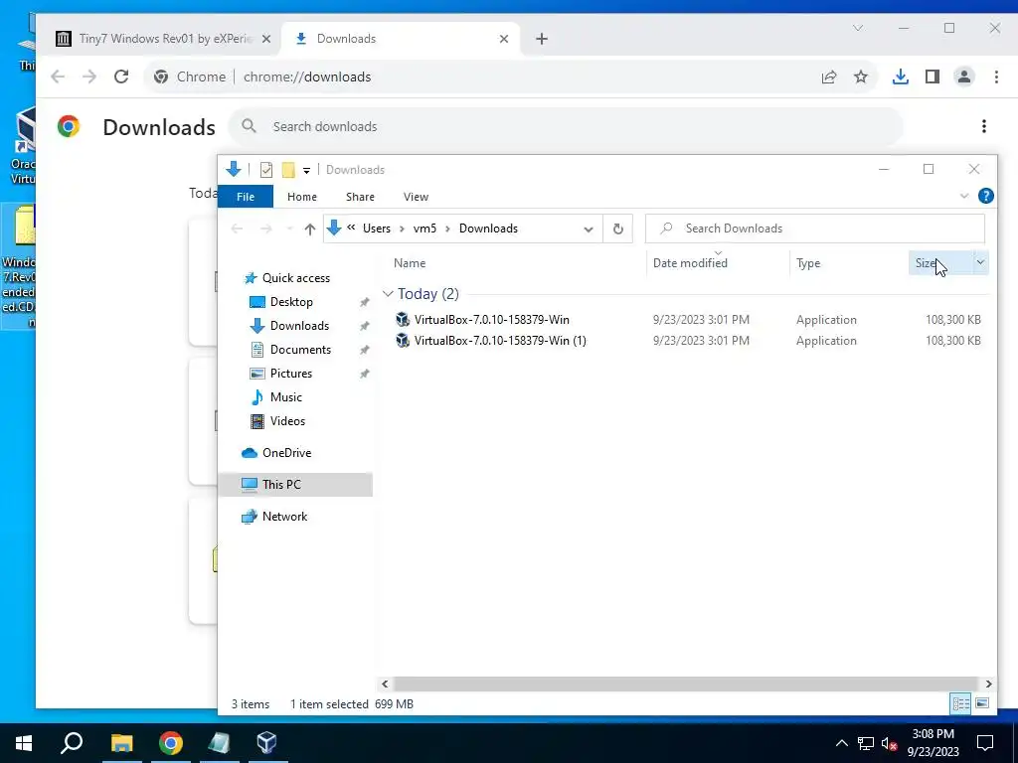Toggle Chrome side panel icon
Screen dimensions: 1018x763
pyautogui.click(x=933, y=76)
